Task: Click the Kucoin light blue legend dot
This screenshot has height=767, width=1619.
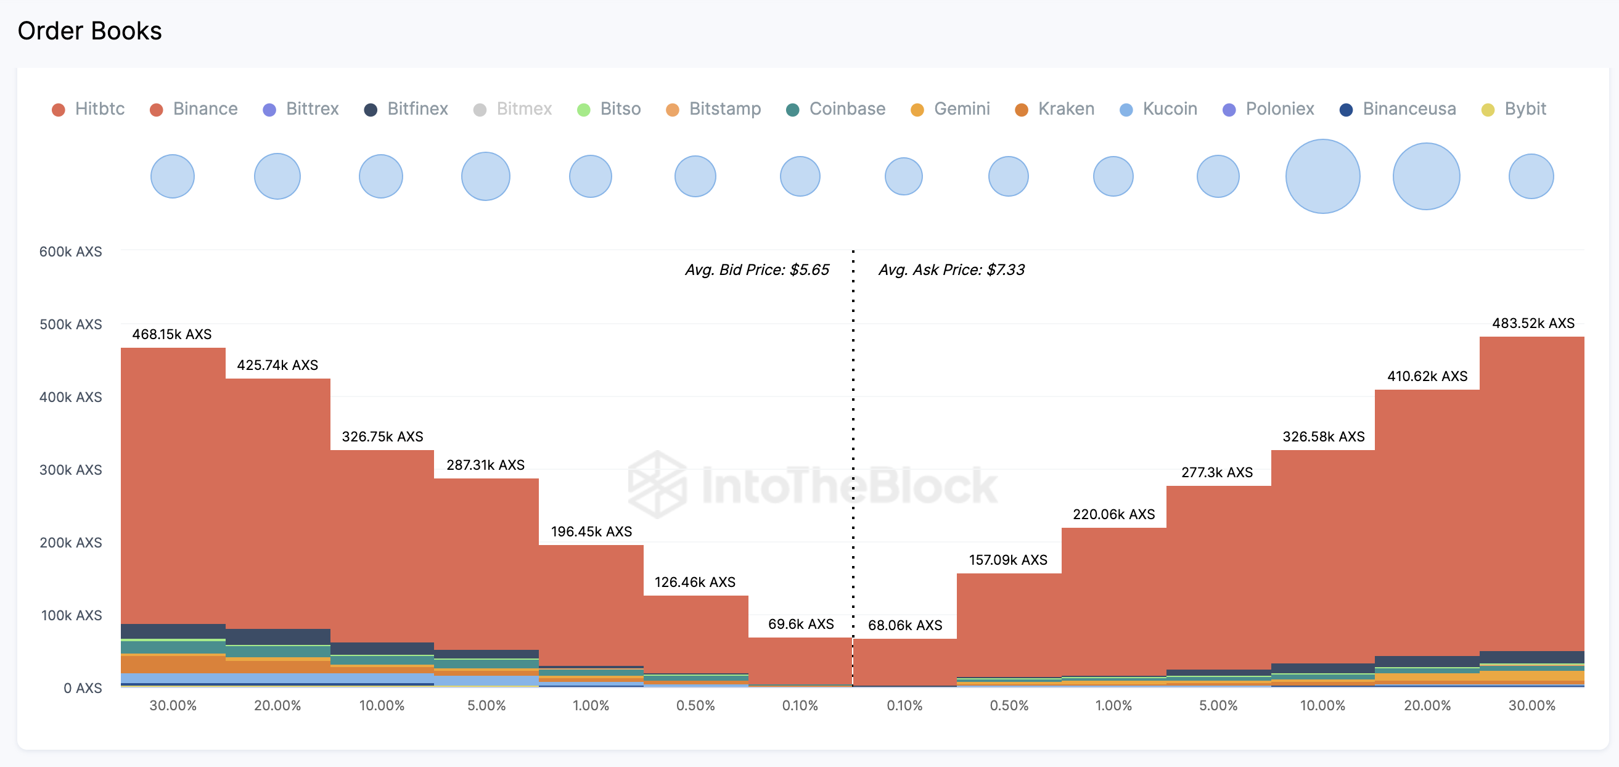Action: click(x=1126, y=110)
